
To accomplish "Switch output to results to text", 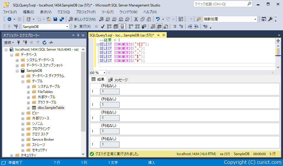I will point(153,27).
